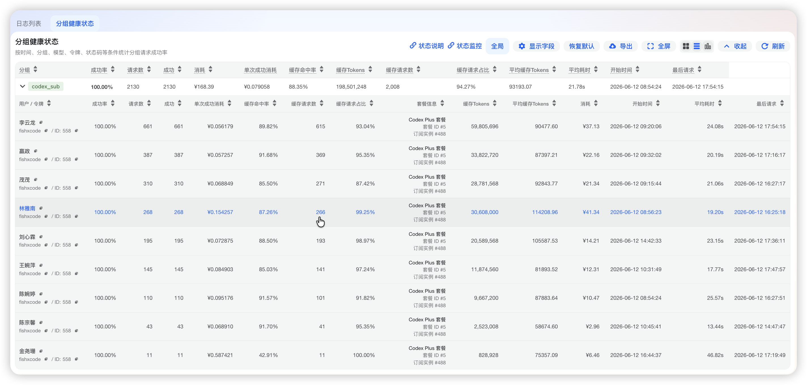807x385 pixels.
Task: Switch to bar chart view icon
Action: pos(708,46)
